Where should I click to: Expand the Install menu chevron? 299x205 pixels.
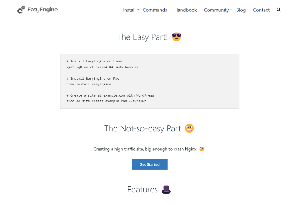[138, 10]
